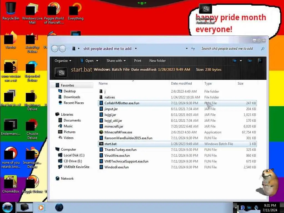Sort by Date modified column header
This screenshot has width=284, height=213.
(x=181, y=83)
